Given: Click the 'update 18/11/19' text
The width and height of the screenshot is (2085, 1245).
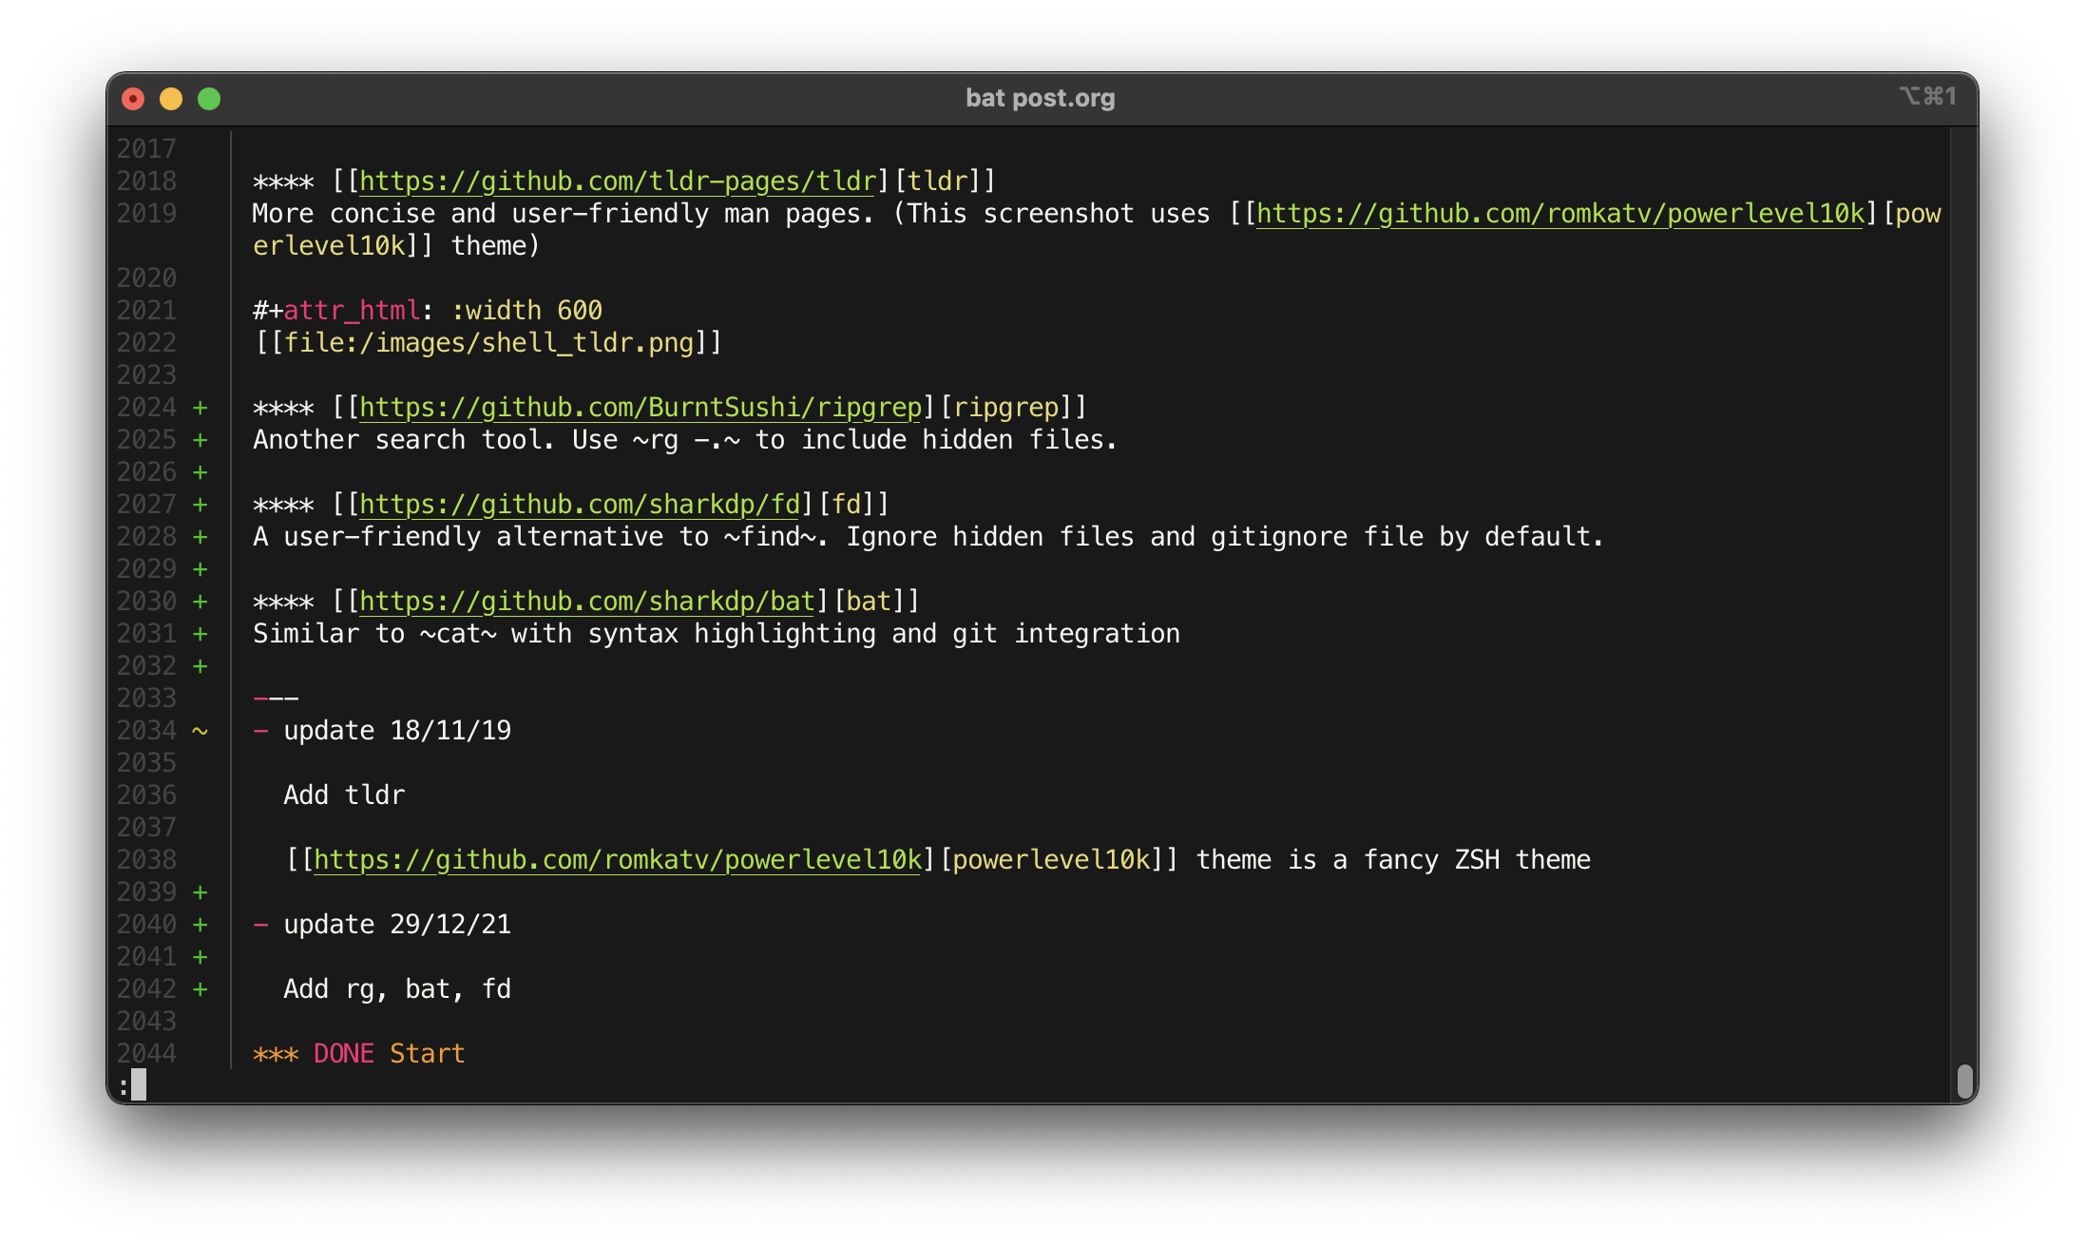Looking at the screenshot, I should pyautogui.click(x=397, y=730).
